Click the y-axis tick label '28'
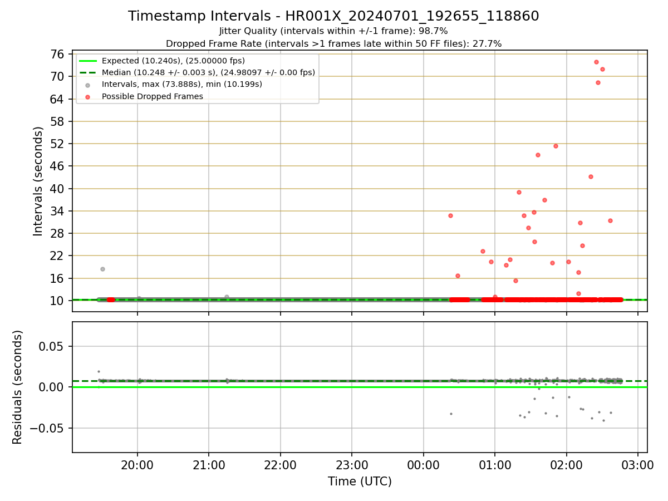 (x=57, y=233)
